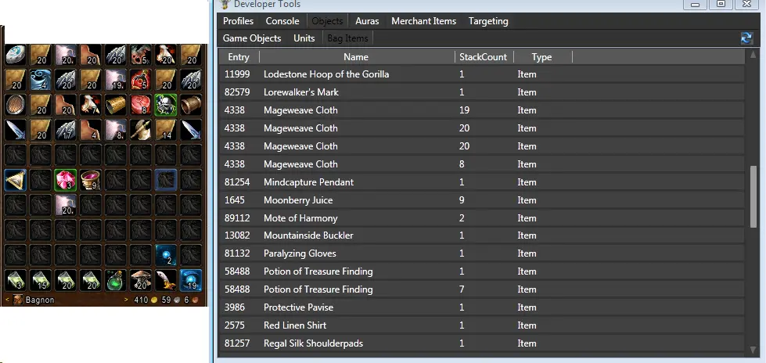Select Mageweave Cloth row with StackCount 19
Viewport: 766px width, 363px height.
click(x=481, y=110)
